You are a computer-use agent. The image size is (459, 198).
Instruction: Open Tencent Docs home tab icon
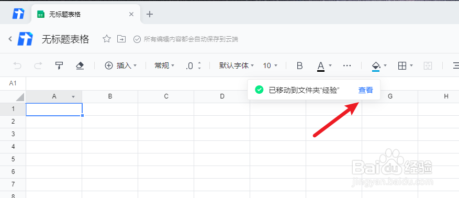click(x=18, y=14)
